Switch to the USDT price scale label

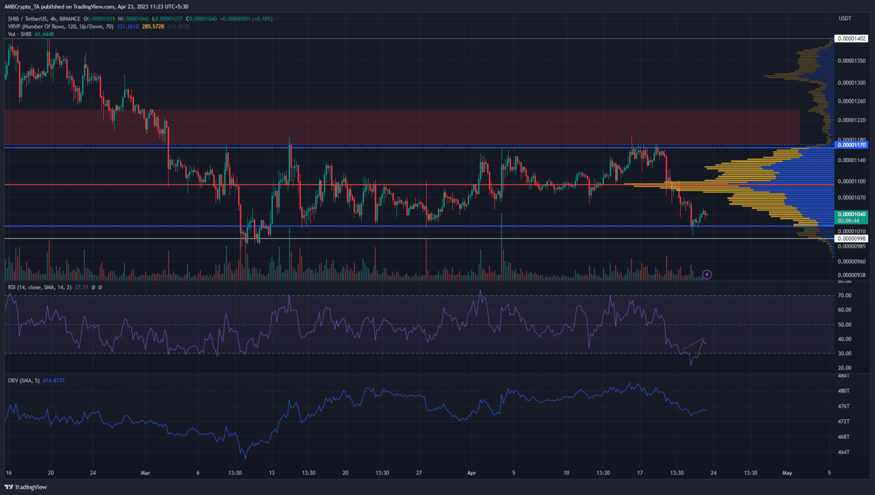[x=844, y=18]
